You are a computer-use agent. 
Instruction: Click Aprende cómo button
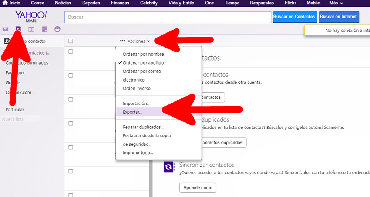(198, 187)
